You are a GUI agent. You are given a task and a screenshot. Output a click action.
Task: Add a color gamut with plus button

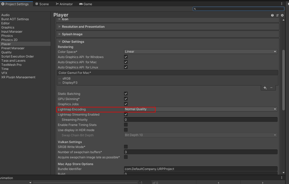tap(265, 88)
